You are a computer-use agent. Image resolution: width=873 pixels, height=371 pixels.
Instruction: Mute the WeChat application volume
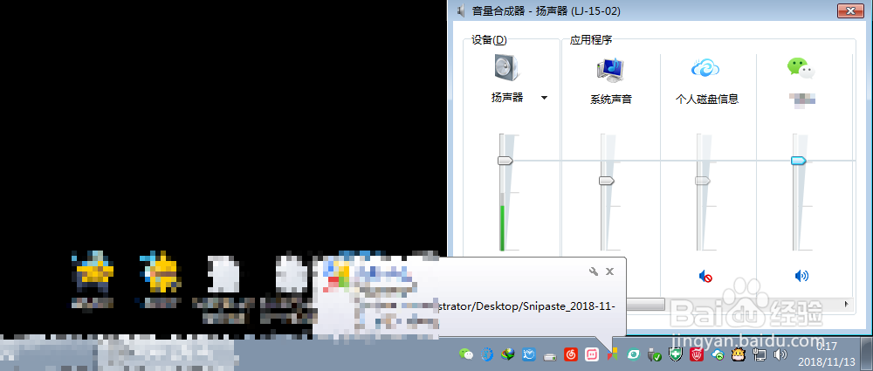pyautogui.click(x=801, y=275)
